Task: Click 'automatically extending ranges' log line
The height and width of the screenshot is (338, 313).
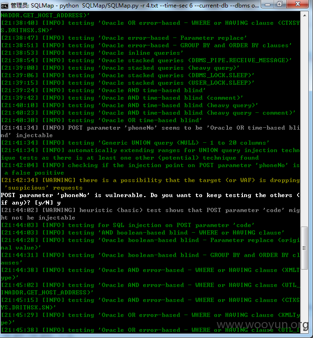Action: tap(150, 154)
